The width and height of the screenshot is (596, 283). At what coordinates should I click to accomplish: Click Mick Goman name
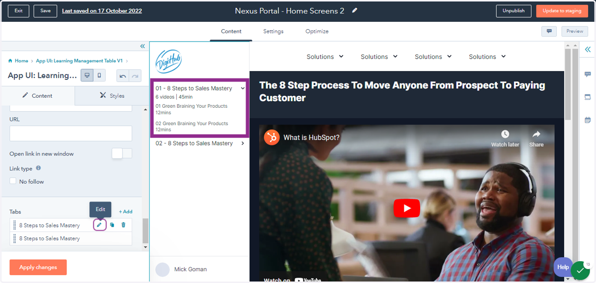[190, 270]
